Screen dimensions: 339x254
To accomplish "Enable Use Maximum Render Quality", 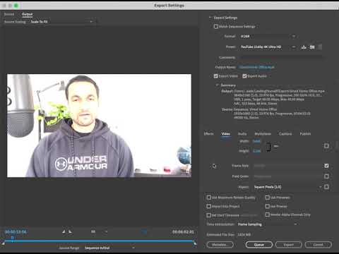I will pos(208,198).
